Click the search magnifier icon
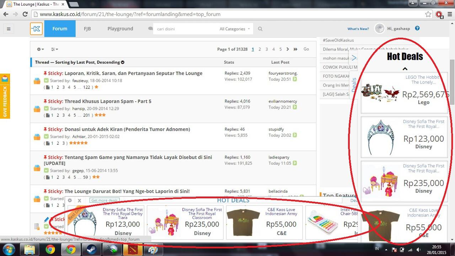Screen dimensions: 455x256 click(x=260, y=29)
